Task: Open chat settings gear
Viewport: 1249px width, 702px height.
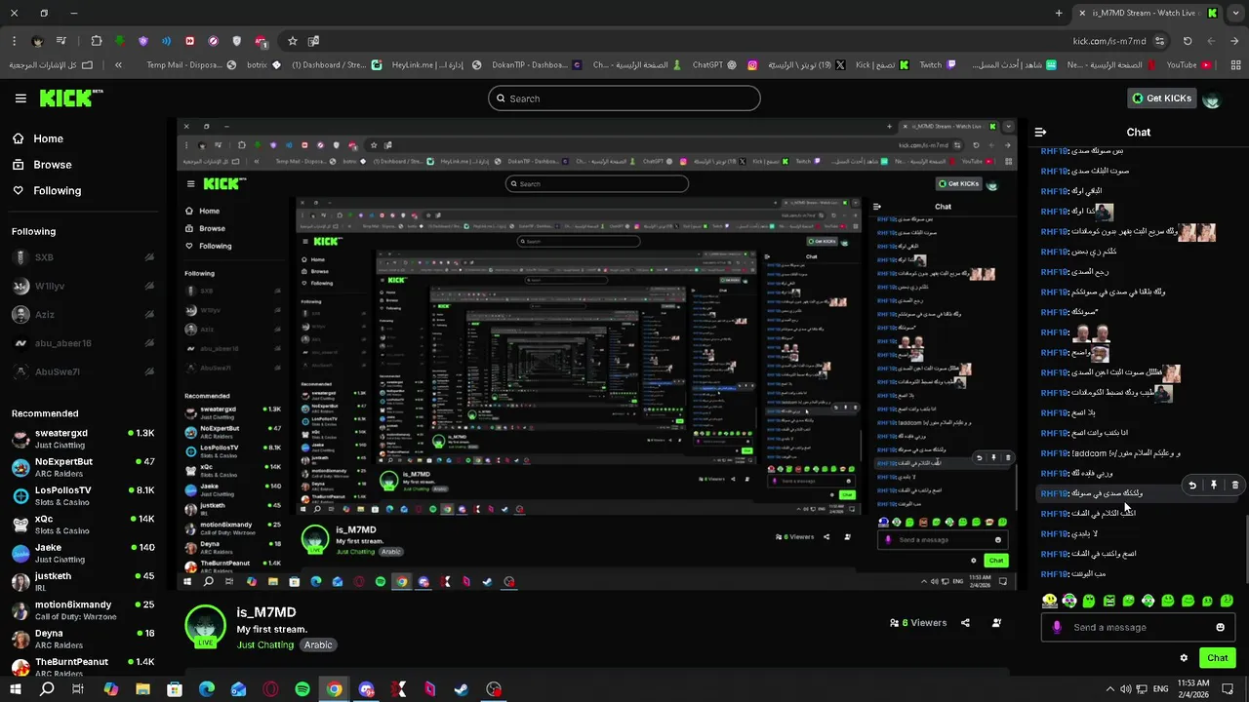Action: pos(1184,658)
